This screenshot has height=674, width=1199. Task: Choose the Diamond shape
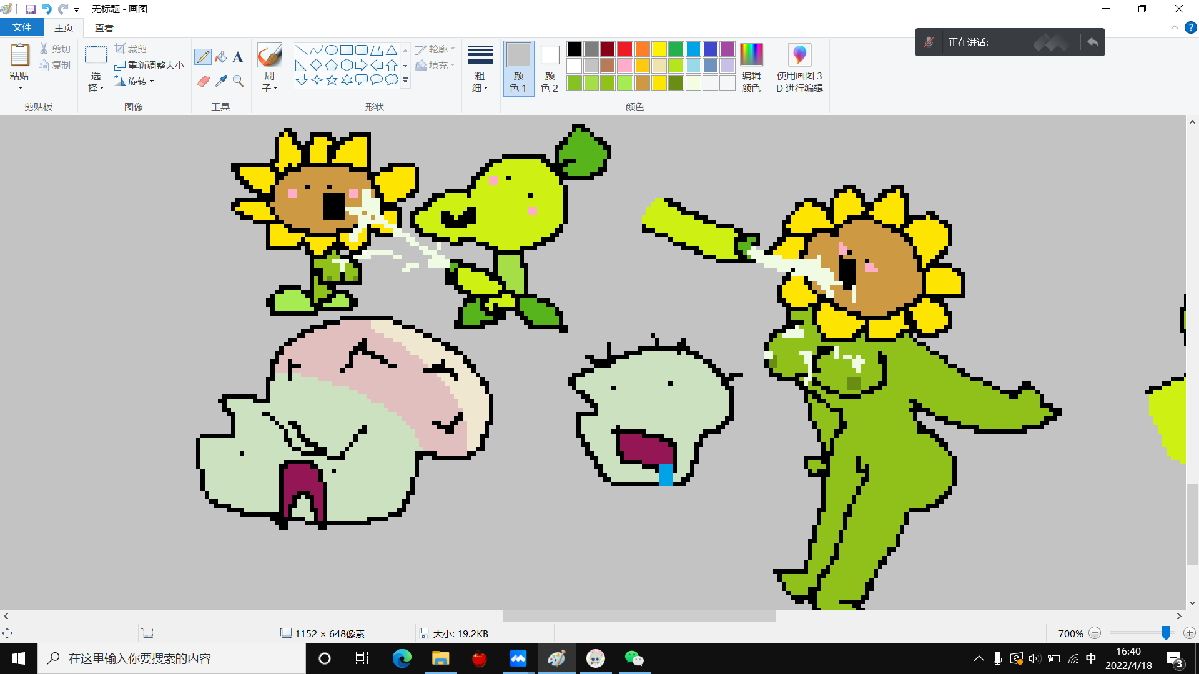click(x=317, y=65)
